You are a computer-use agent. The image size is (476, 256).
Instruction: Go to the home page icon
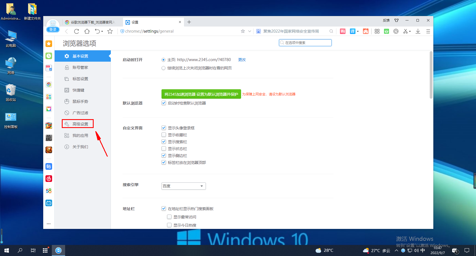[x=87, y=31]
